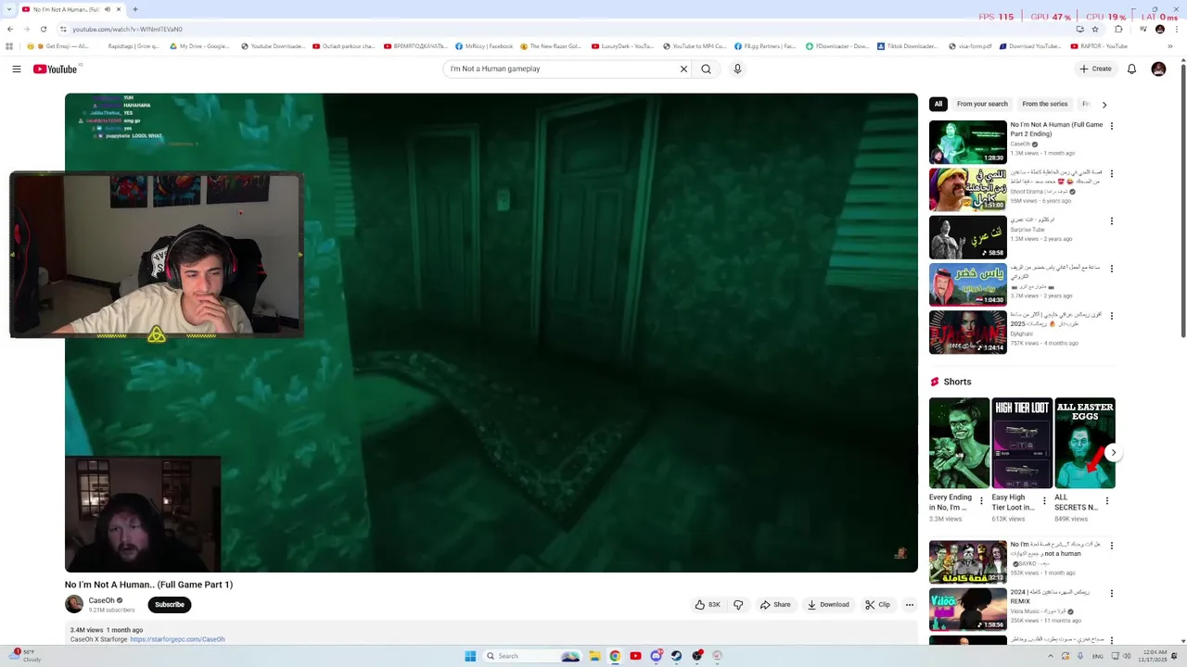Open options for the 2:24:14 video
This screenshot has height=667, width=1187.
(1112, 316)
